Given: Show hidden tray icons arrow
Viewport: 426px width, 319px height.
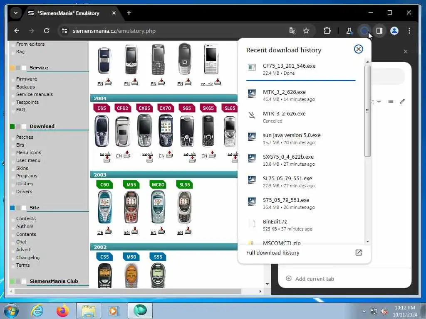Looking at the screenshot, I should click(x=364, y=312).
